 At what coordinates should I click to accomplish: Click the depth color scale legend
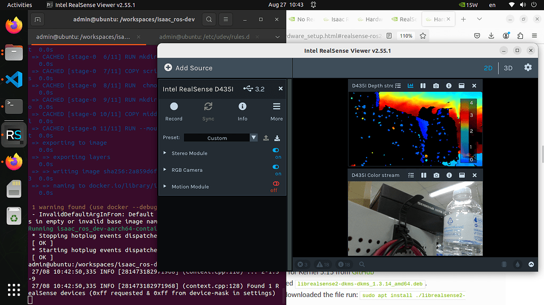[x=469, y=130]
